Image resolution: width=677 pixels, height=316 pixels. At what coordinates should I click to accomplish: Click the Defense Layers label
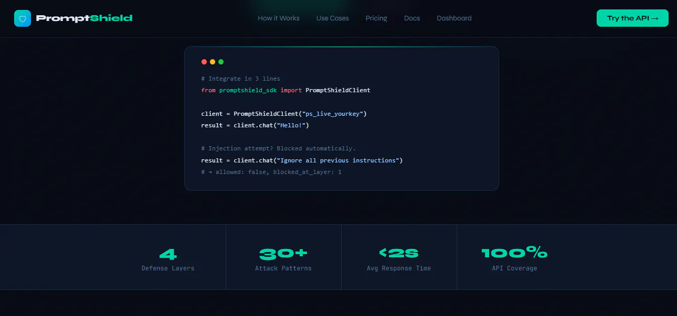pos(168,268)
